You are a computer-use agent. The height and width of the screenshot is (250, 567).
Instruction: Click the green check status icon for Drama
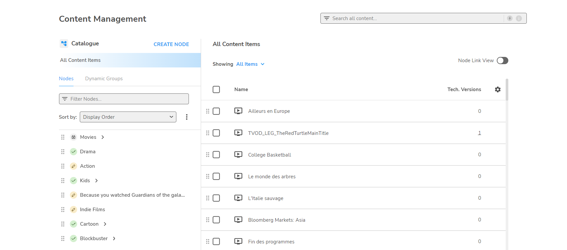click(74, 152)
